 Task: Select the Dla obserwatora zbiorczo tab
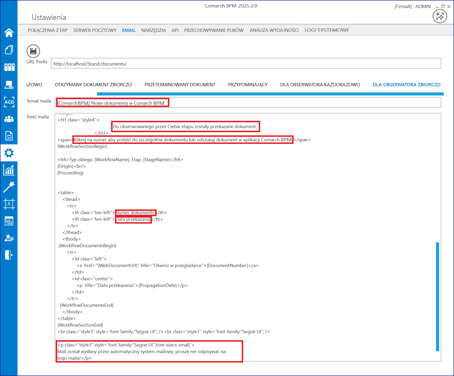407,85
